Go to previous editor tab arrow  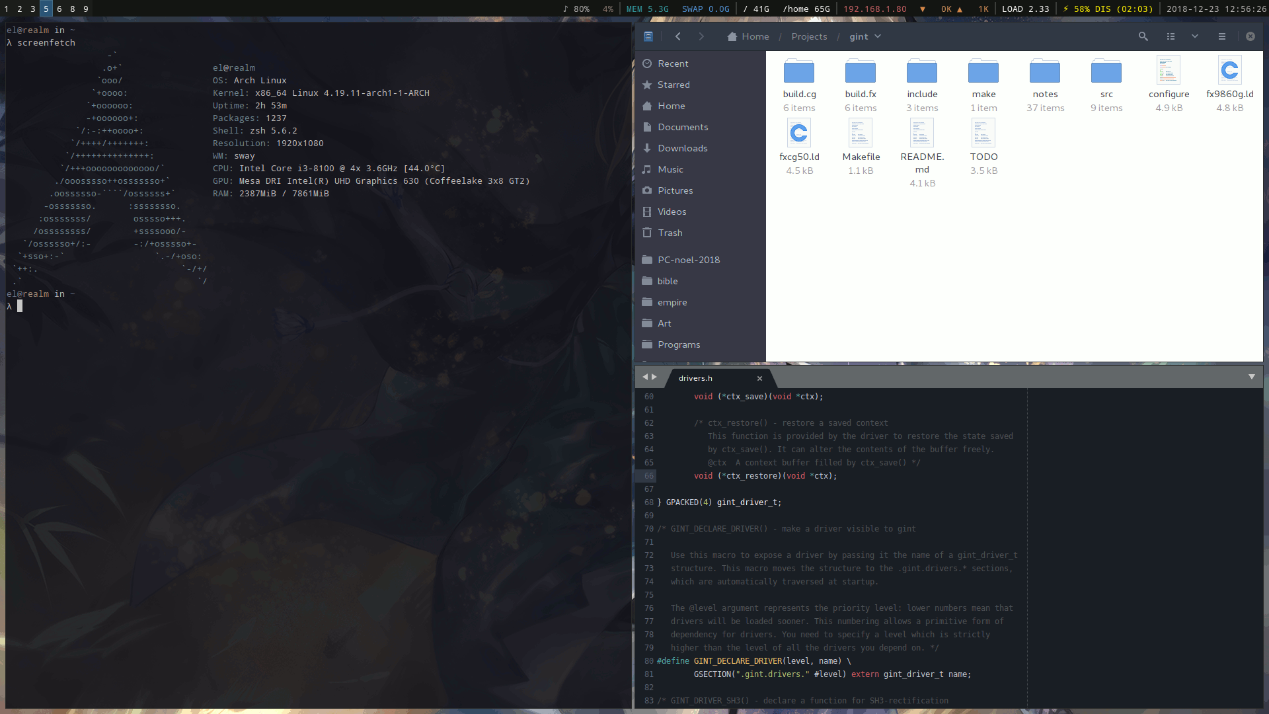tap(645, 377)
